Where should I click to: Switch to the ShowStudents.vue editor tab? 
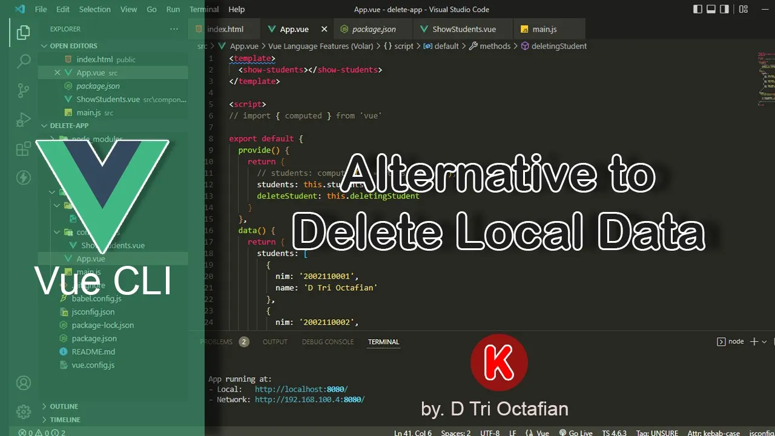pyautogui.click(x=463, y=29)
